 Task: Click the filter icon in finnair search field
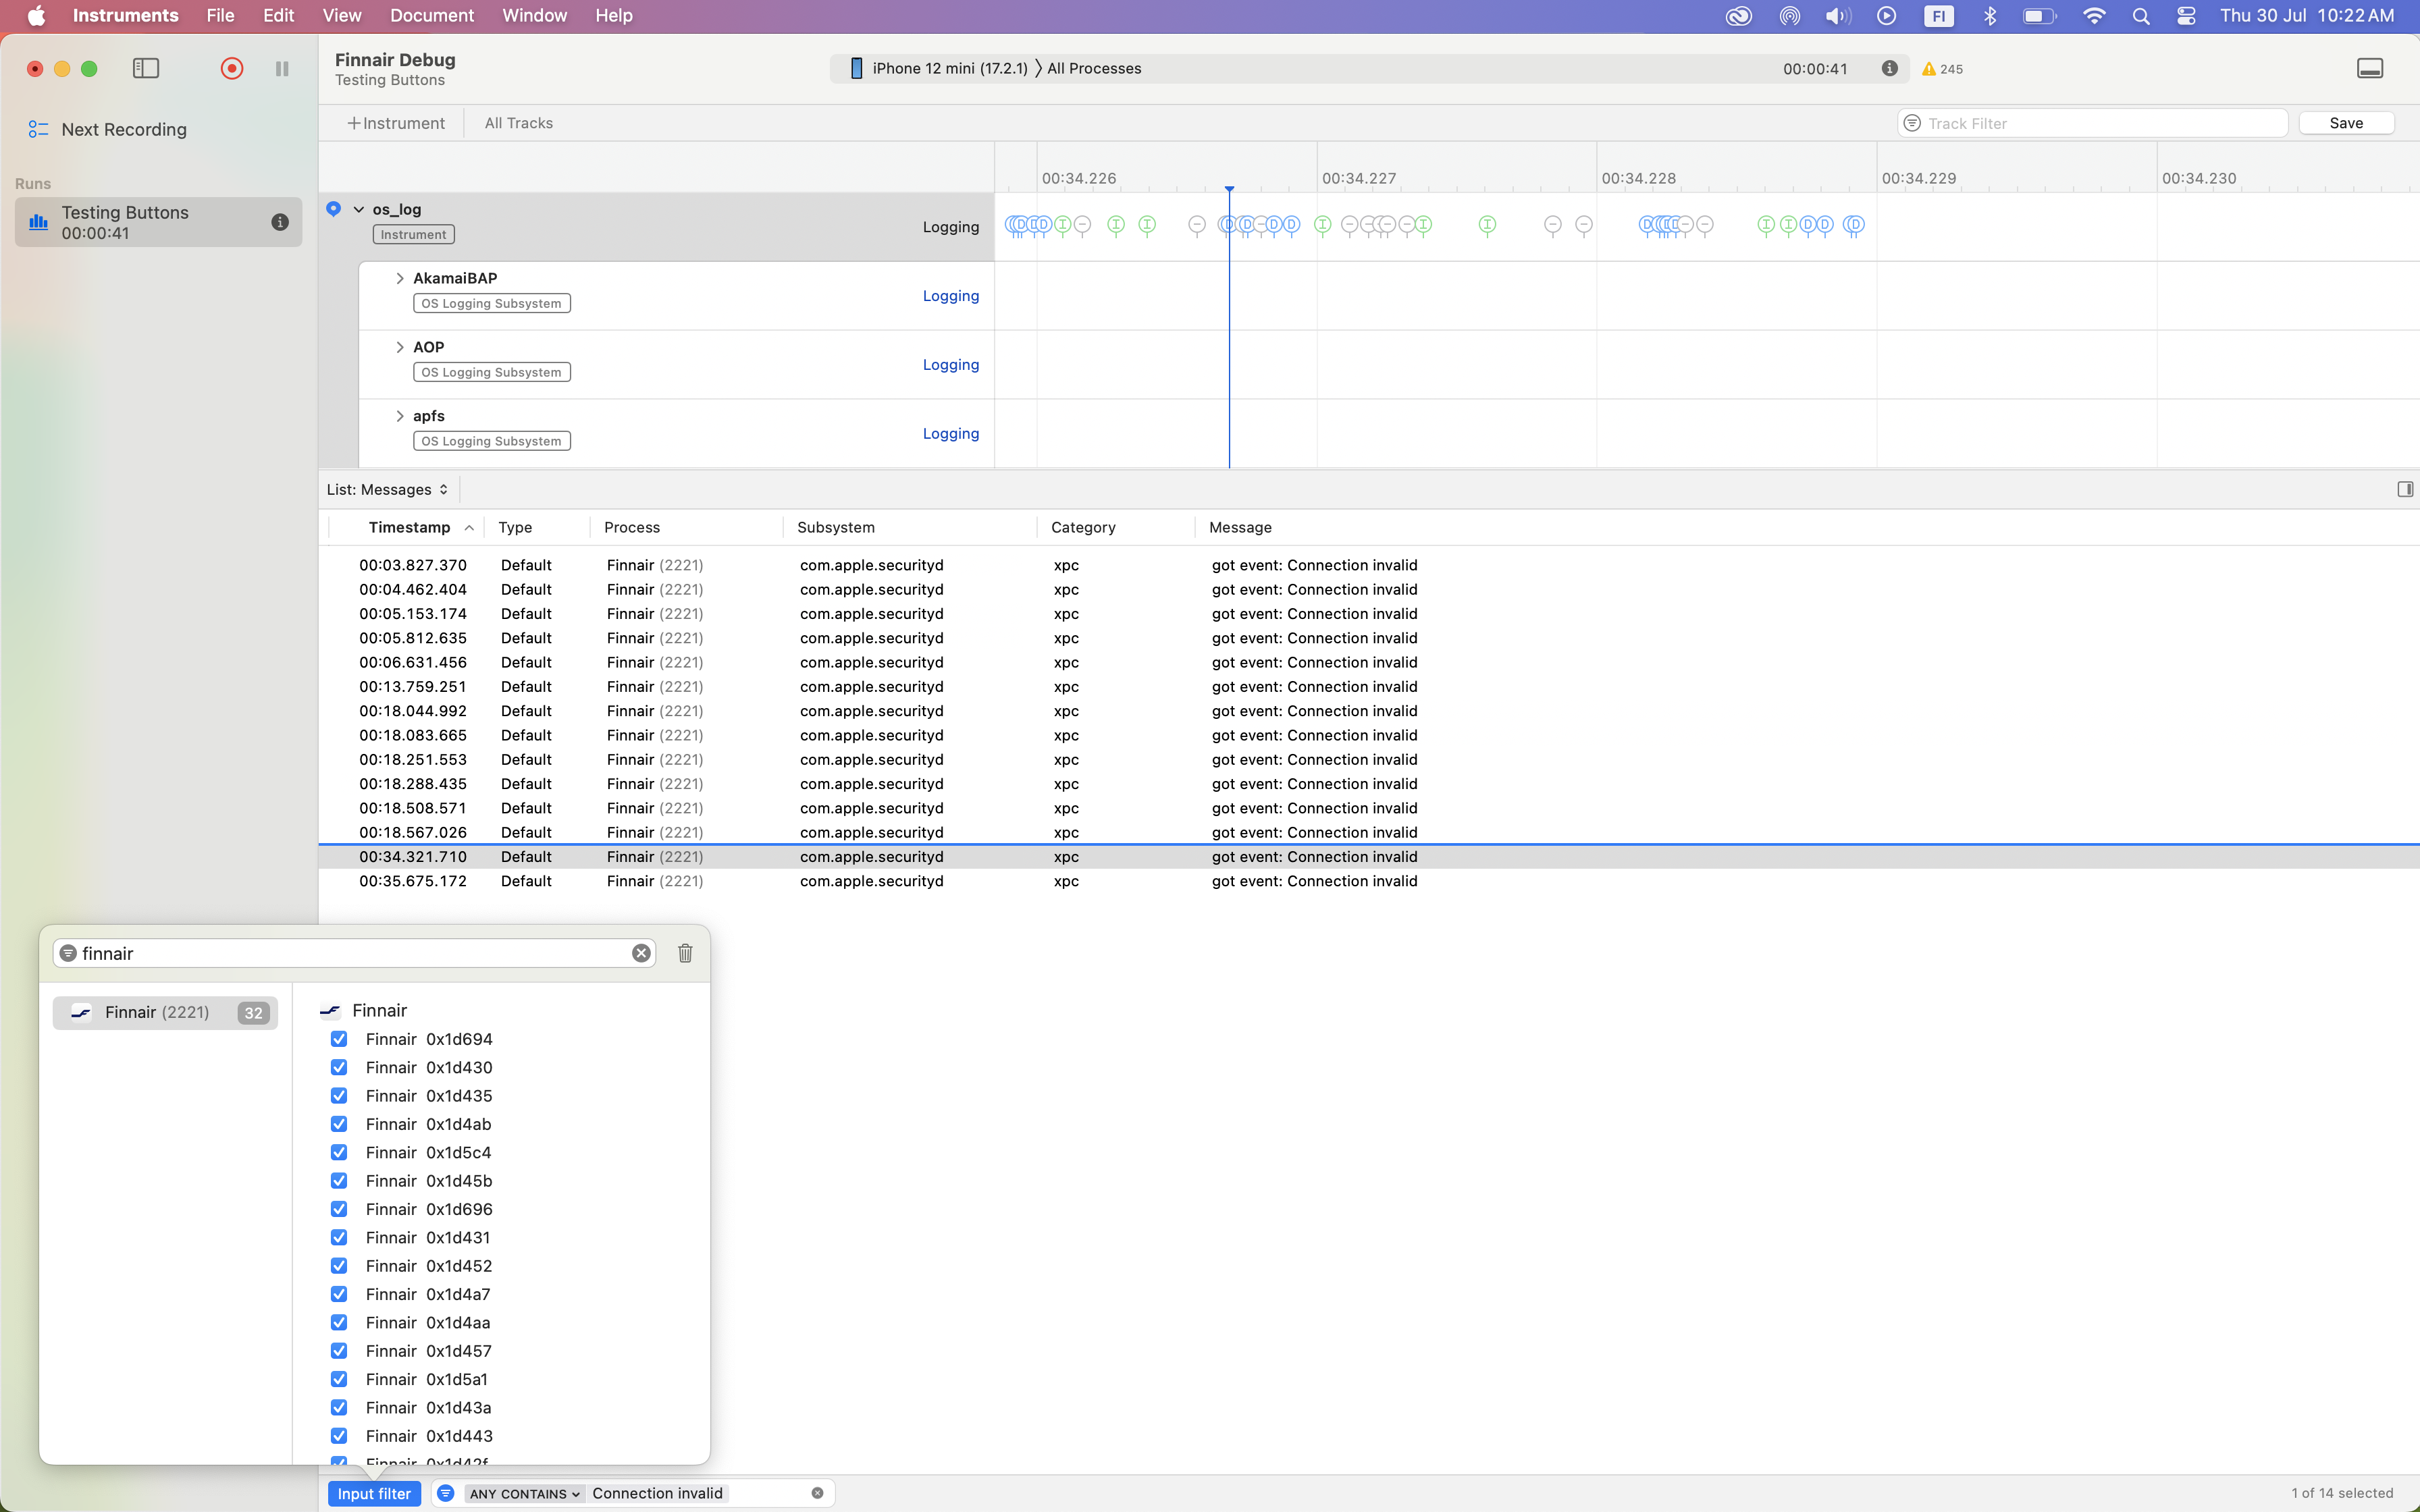(68, 953)
